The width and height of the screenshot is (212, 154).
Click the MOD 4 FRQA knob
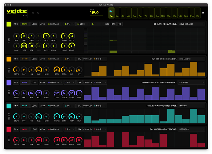[x=57, y=140]
